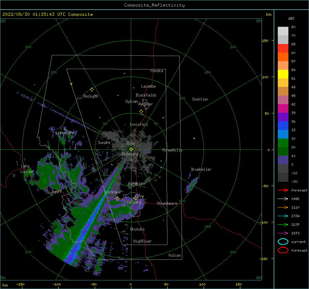Viewport: 309px width, 289px height.
Task: Click the light gray swatch between 80 and 70 dBZ
Action: coord(283,31)
